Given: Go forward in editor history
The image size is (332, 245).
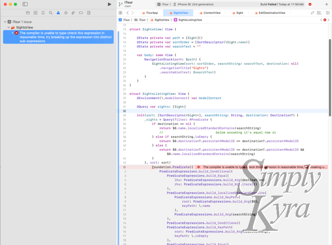Looking at the screenshot, I should [x=132, y=13].
